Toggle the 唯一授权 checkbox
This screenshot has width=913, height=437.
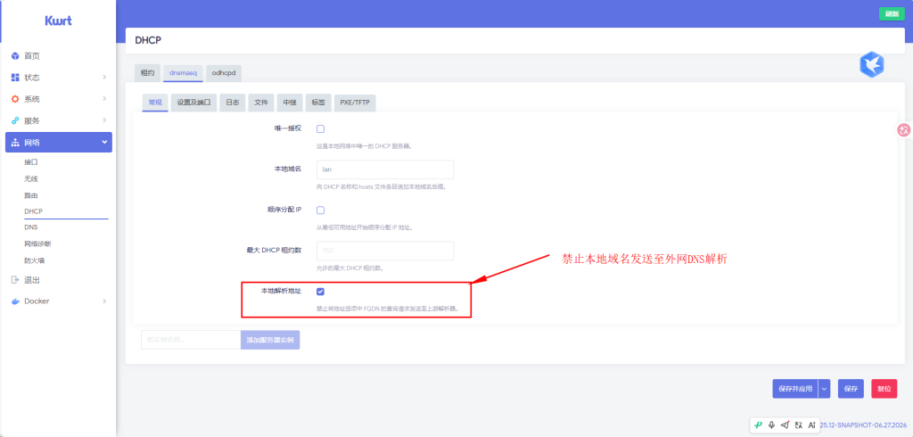point(320,128)
